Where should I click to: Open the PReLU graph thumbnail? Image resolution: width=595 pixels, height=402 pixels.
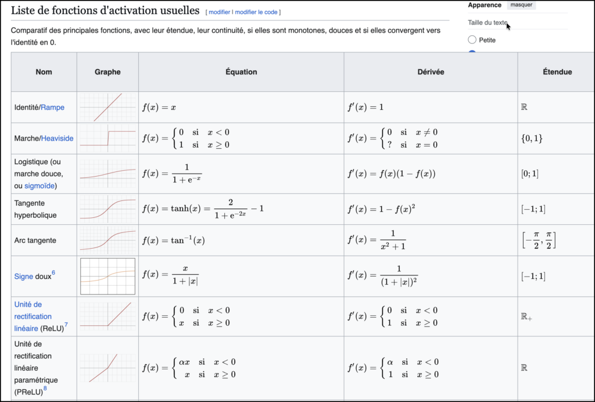point(107,368)
